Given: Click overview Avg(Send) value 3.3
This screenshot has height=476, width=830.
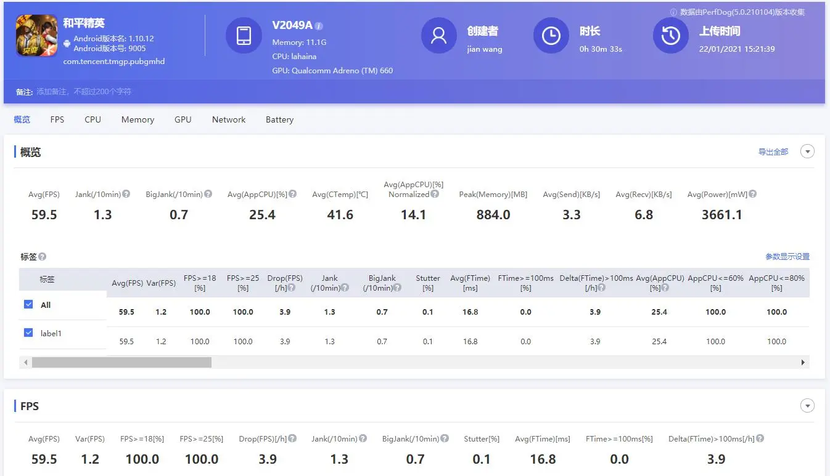Looking at the screenshot, I should click(x=572, y=215).
